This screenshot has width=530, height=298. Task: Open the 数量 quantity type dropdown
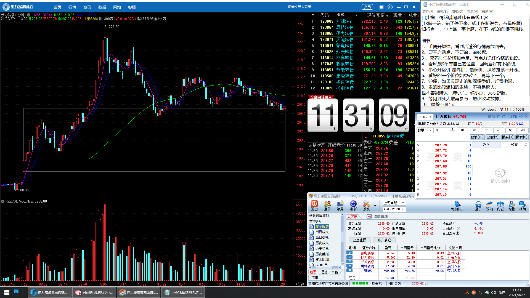pyautogui.click(x=430, y=130)
